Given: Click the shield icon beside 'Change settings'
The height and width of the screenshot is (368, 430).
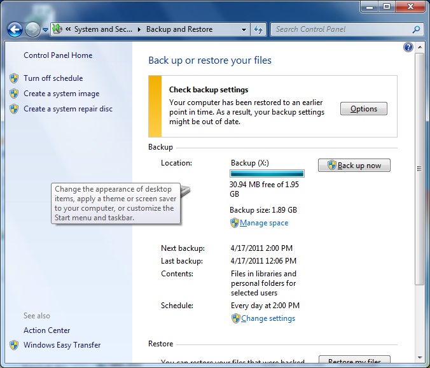Looking at the screenshot, I should [x=235, y=318].
